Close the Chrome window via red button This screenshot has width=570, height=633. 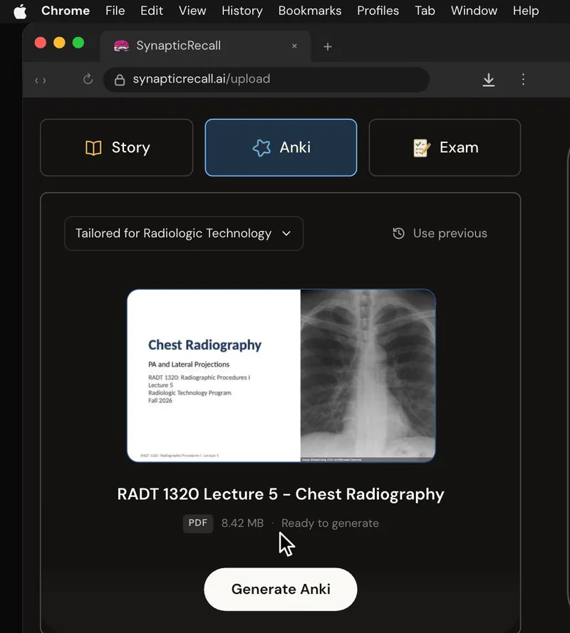click(41, 43)
